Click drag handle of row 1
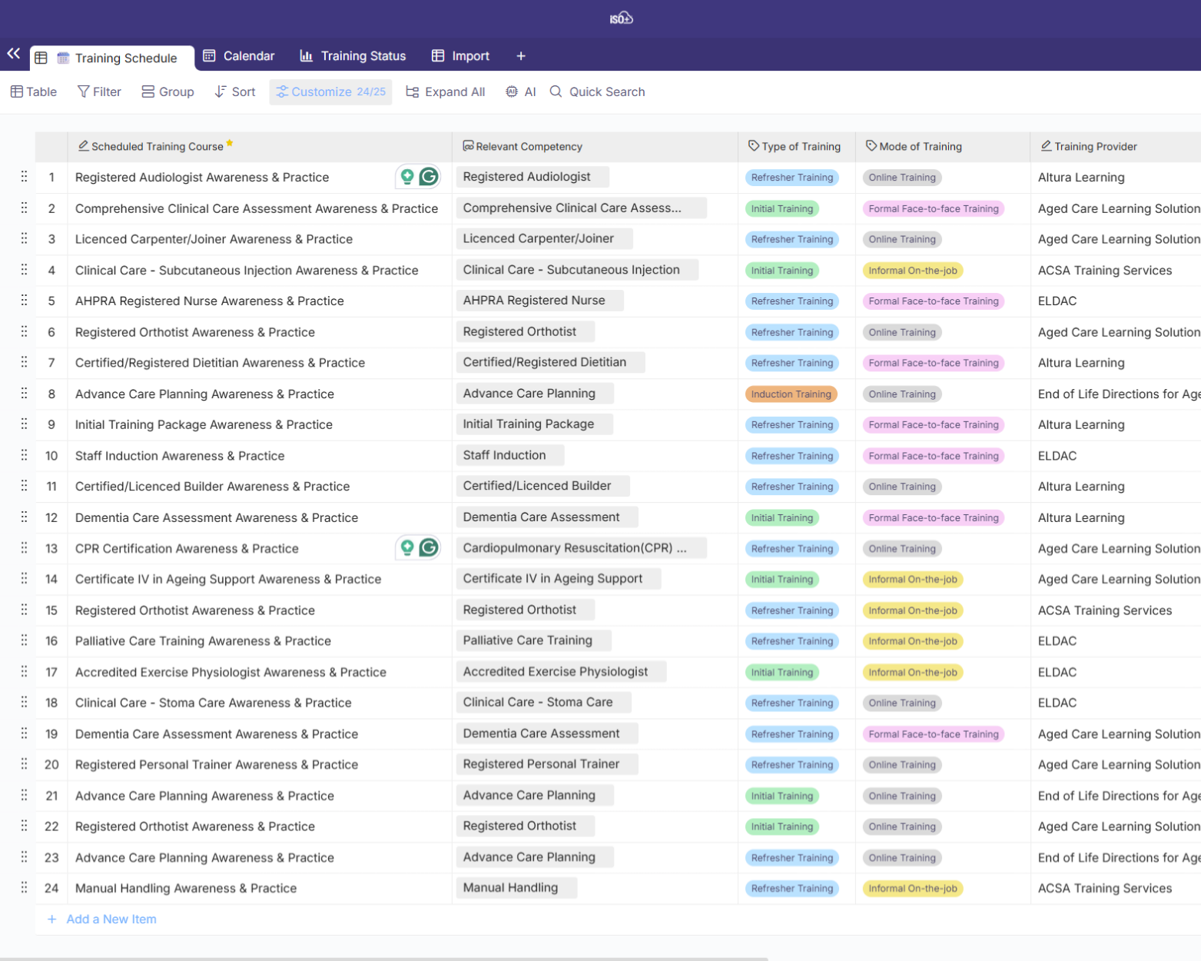Screen dimensions: 1201x961 [24, 177]
